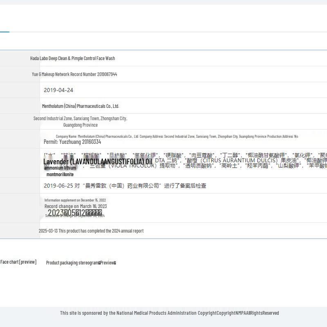Click the 2024 annual report completion notice
Screen dimensions: 327x327
click(x=91, y=231)
